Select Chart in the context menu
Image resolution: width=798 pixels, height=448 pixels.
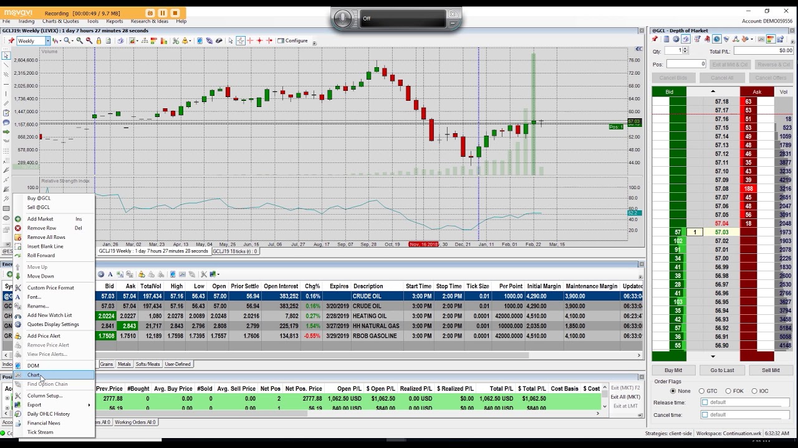(x=54, y=375)
